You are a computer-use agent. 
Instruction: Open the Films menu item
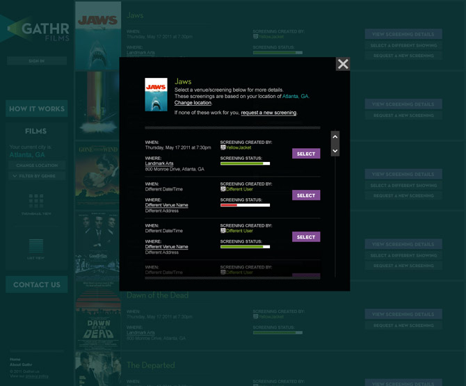[x=35, y=131]
